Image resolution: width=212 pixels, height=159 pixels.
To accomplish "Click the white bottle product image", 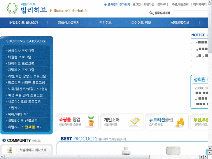I will click(x=126, y=151).
